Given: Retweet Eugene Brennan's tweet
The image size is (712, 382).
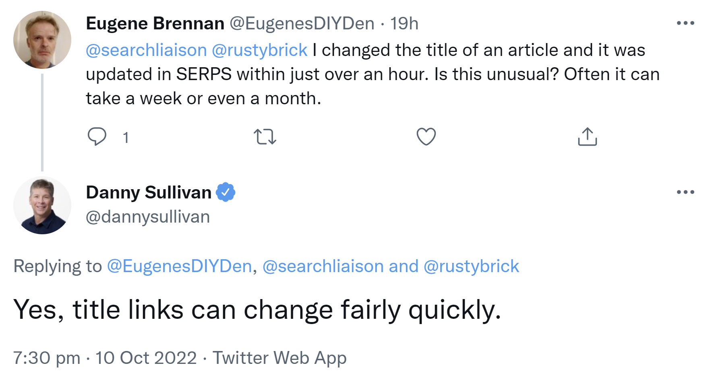Looking at the screenshot, I should pos(265,137).
